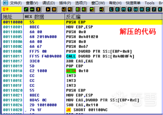The image size is (163, 115).
Task: Select MOV EAX,DWORD PTR SS:[EBP+0xC] line
Action: [x=103, y=100]
